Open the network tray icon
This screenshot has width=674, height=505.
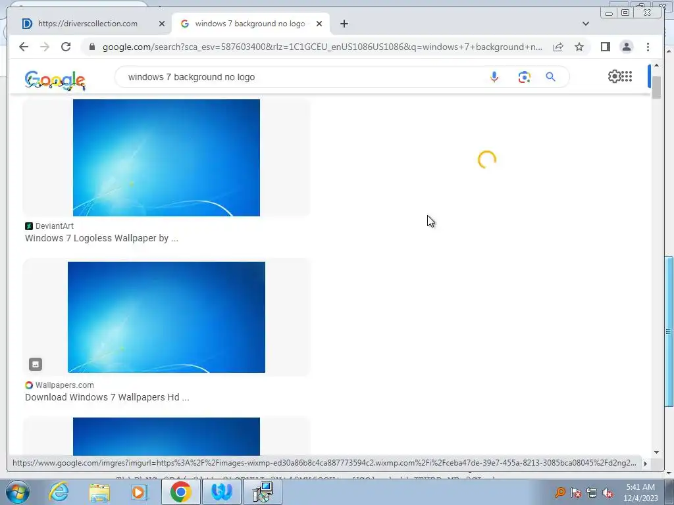coord(592,493)
